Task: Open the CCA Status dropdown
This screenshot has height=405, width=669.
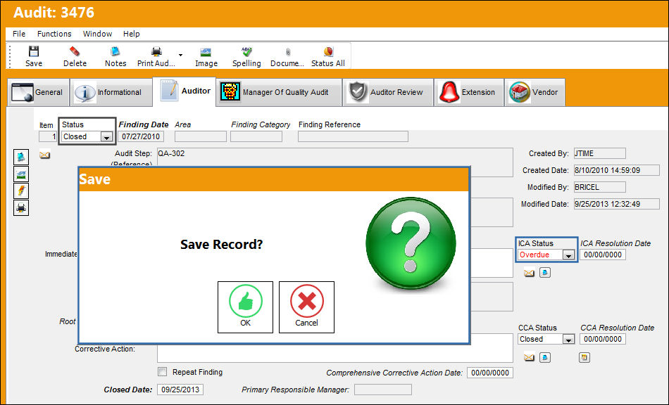Action: tap(568, 340)
